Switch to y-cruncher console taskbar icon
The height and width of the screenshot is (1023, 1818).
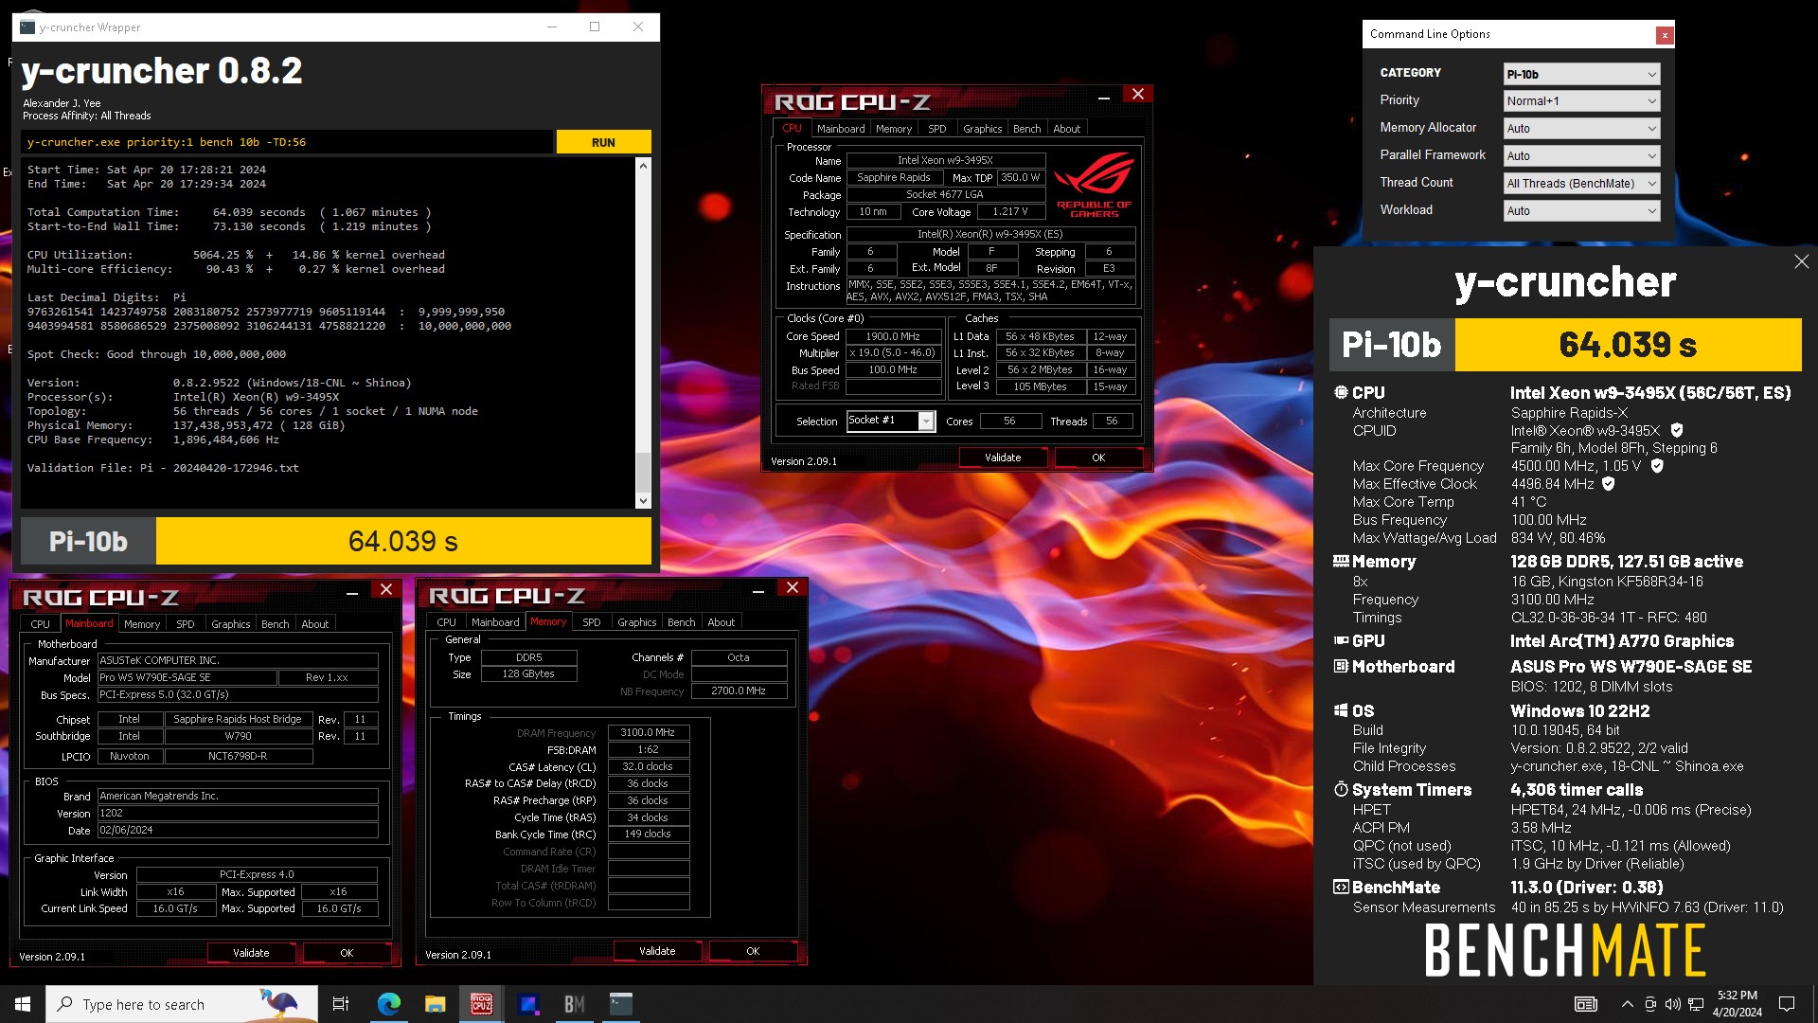(620, 1004)
